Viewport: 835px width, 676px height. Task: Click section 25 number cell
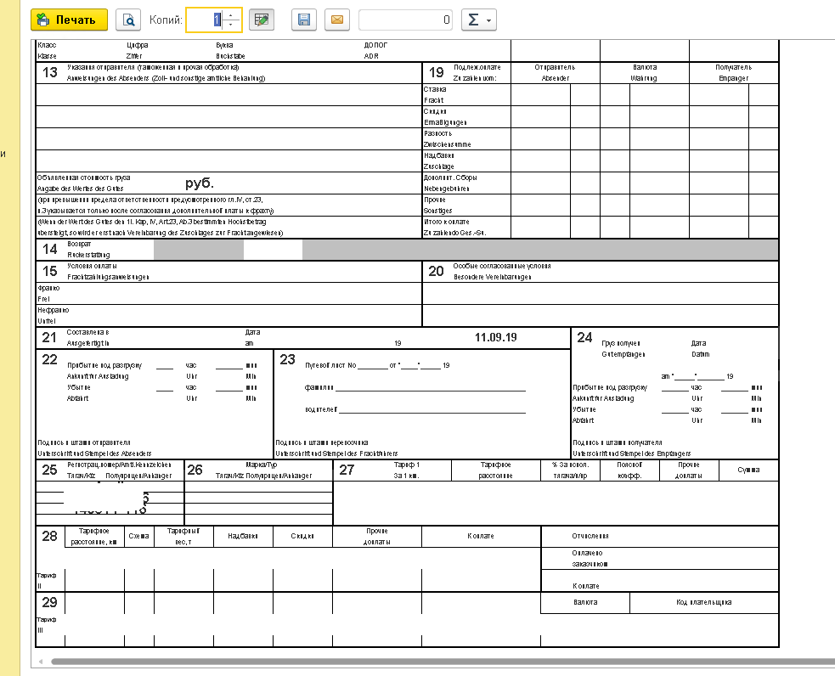pos(49,470)
